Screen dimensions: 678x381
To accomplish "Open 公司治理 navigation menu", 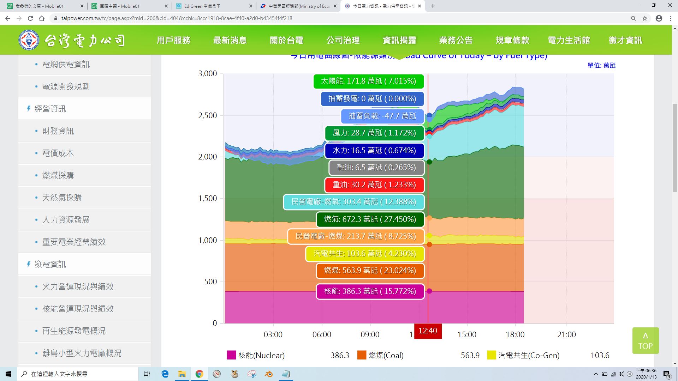I will (343, 40).
